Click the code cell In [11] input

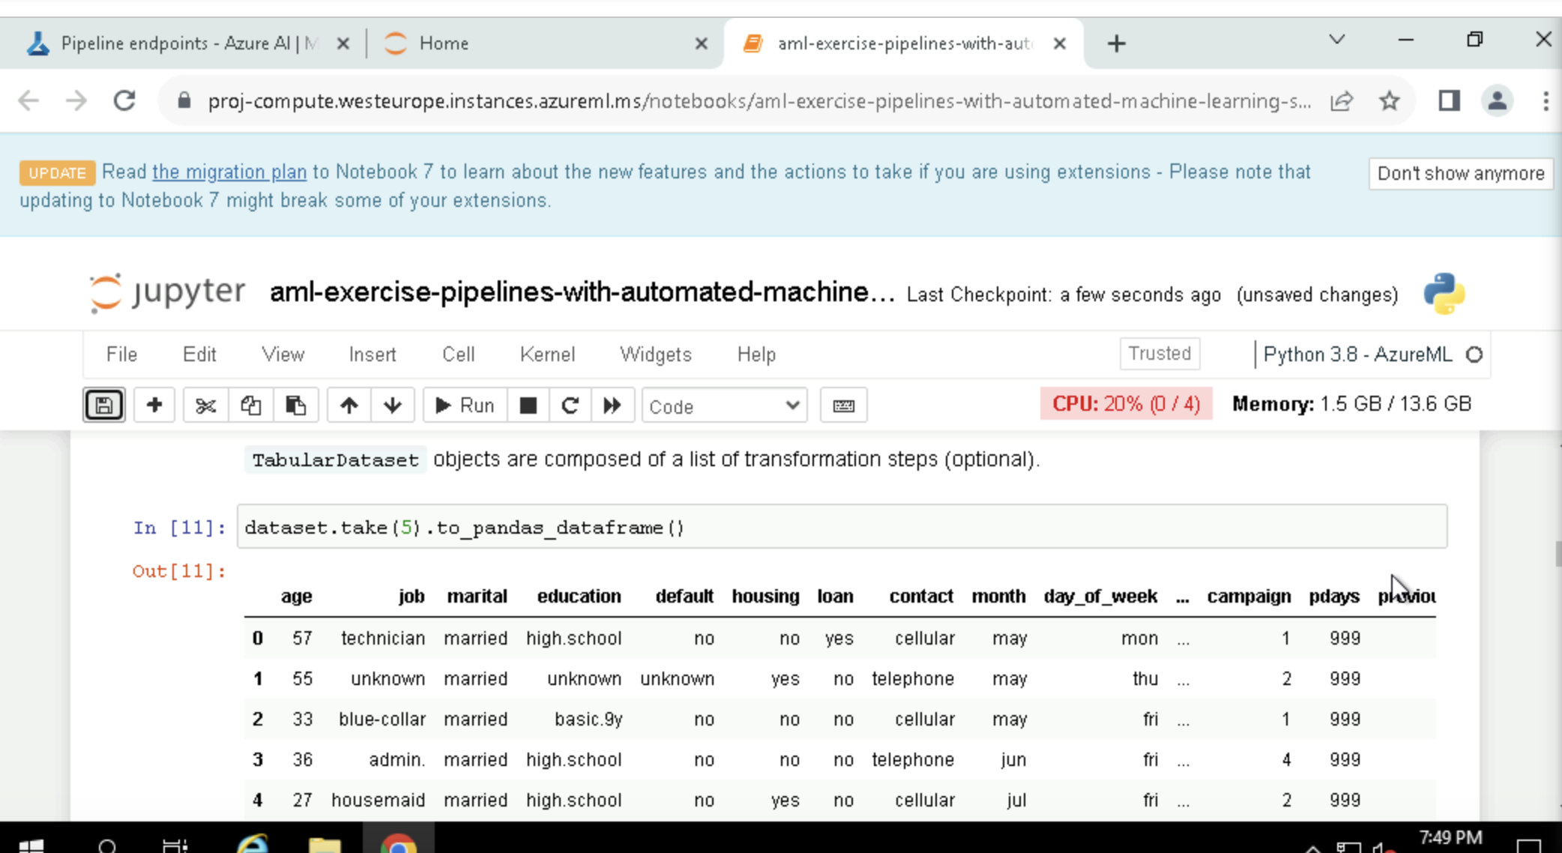(842, 527)
